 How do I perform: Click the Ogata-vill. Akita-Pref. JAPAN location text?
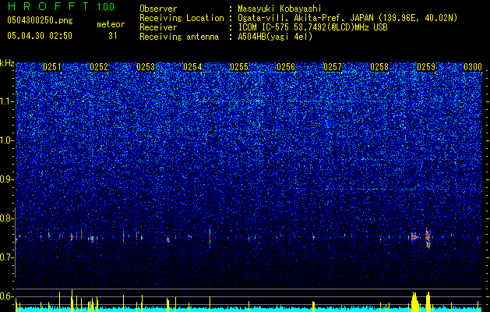347,18
